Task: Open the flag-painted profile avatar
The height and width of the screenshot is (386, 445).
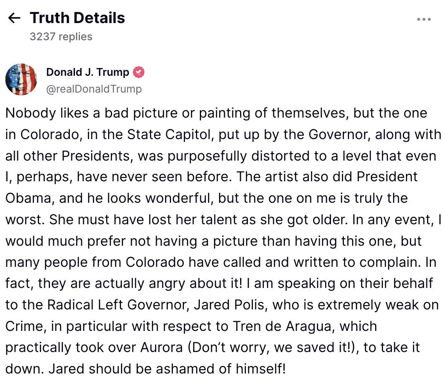Action: (x=21, y=80)
